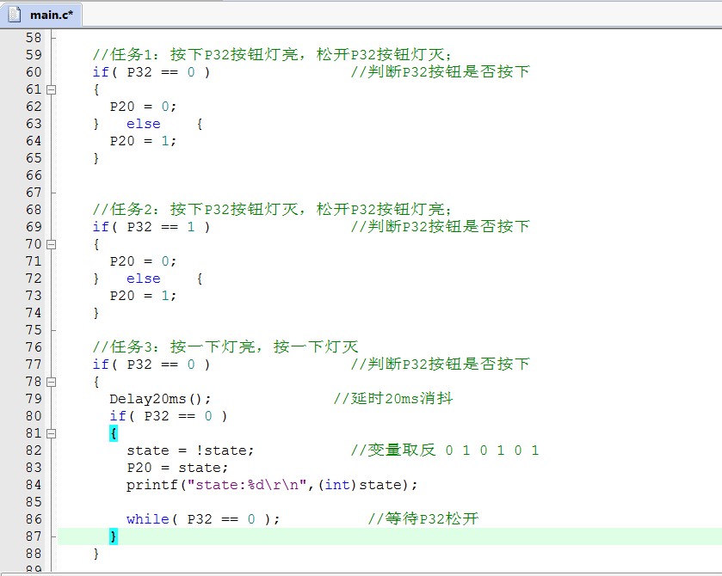Click the 任务2 comment on line 68
Screen dimensions: 722x576
coord(273,210)
